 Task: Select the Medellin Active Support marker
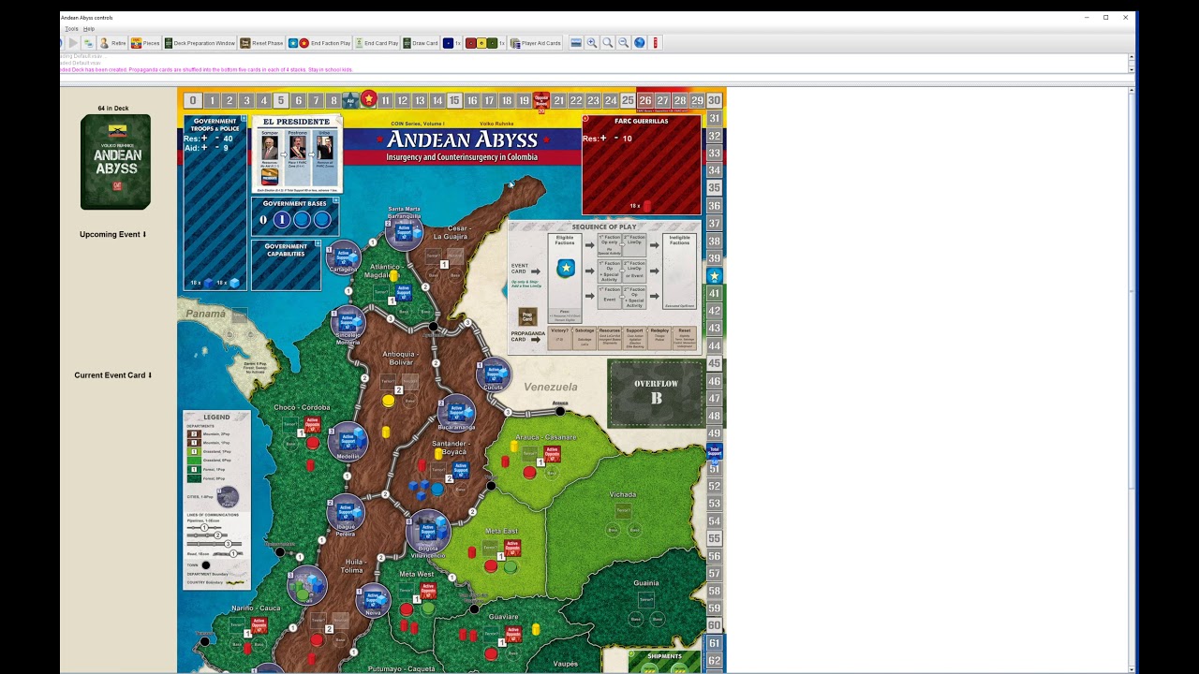point(348,442)
